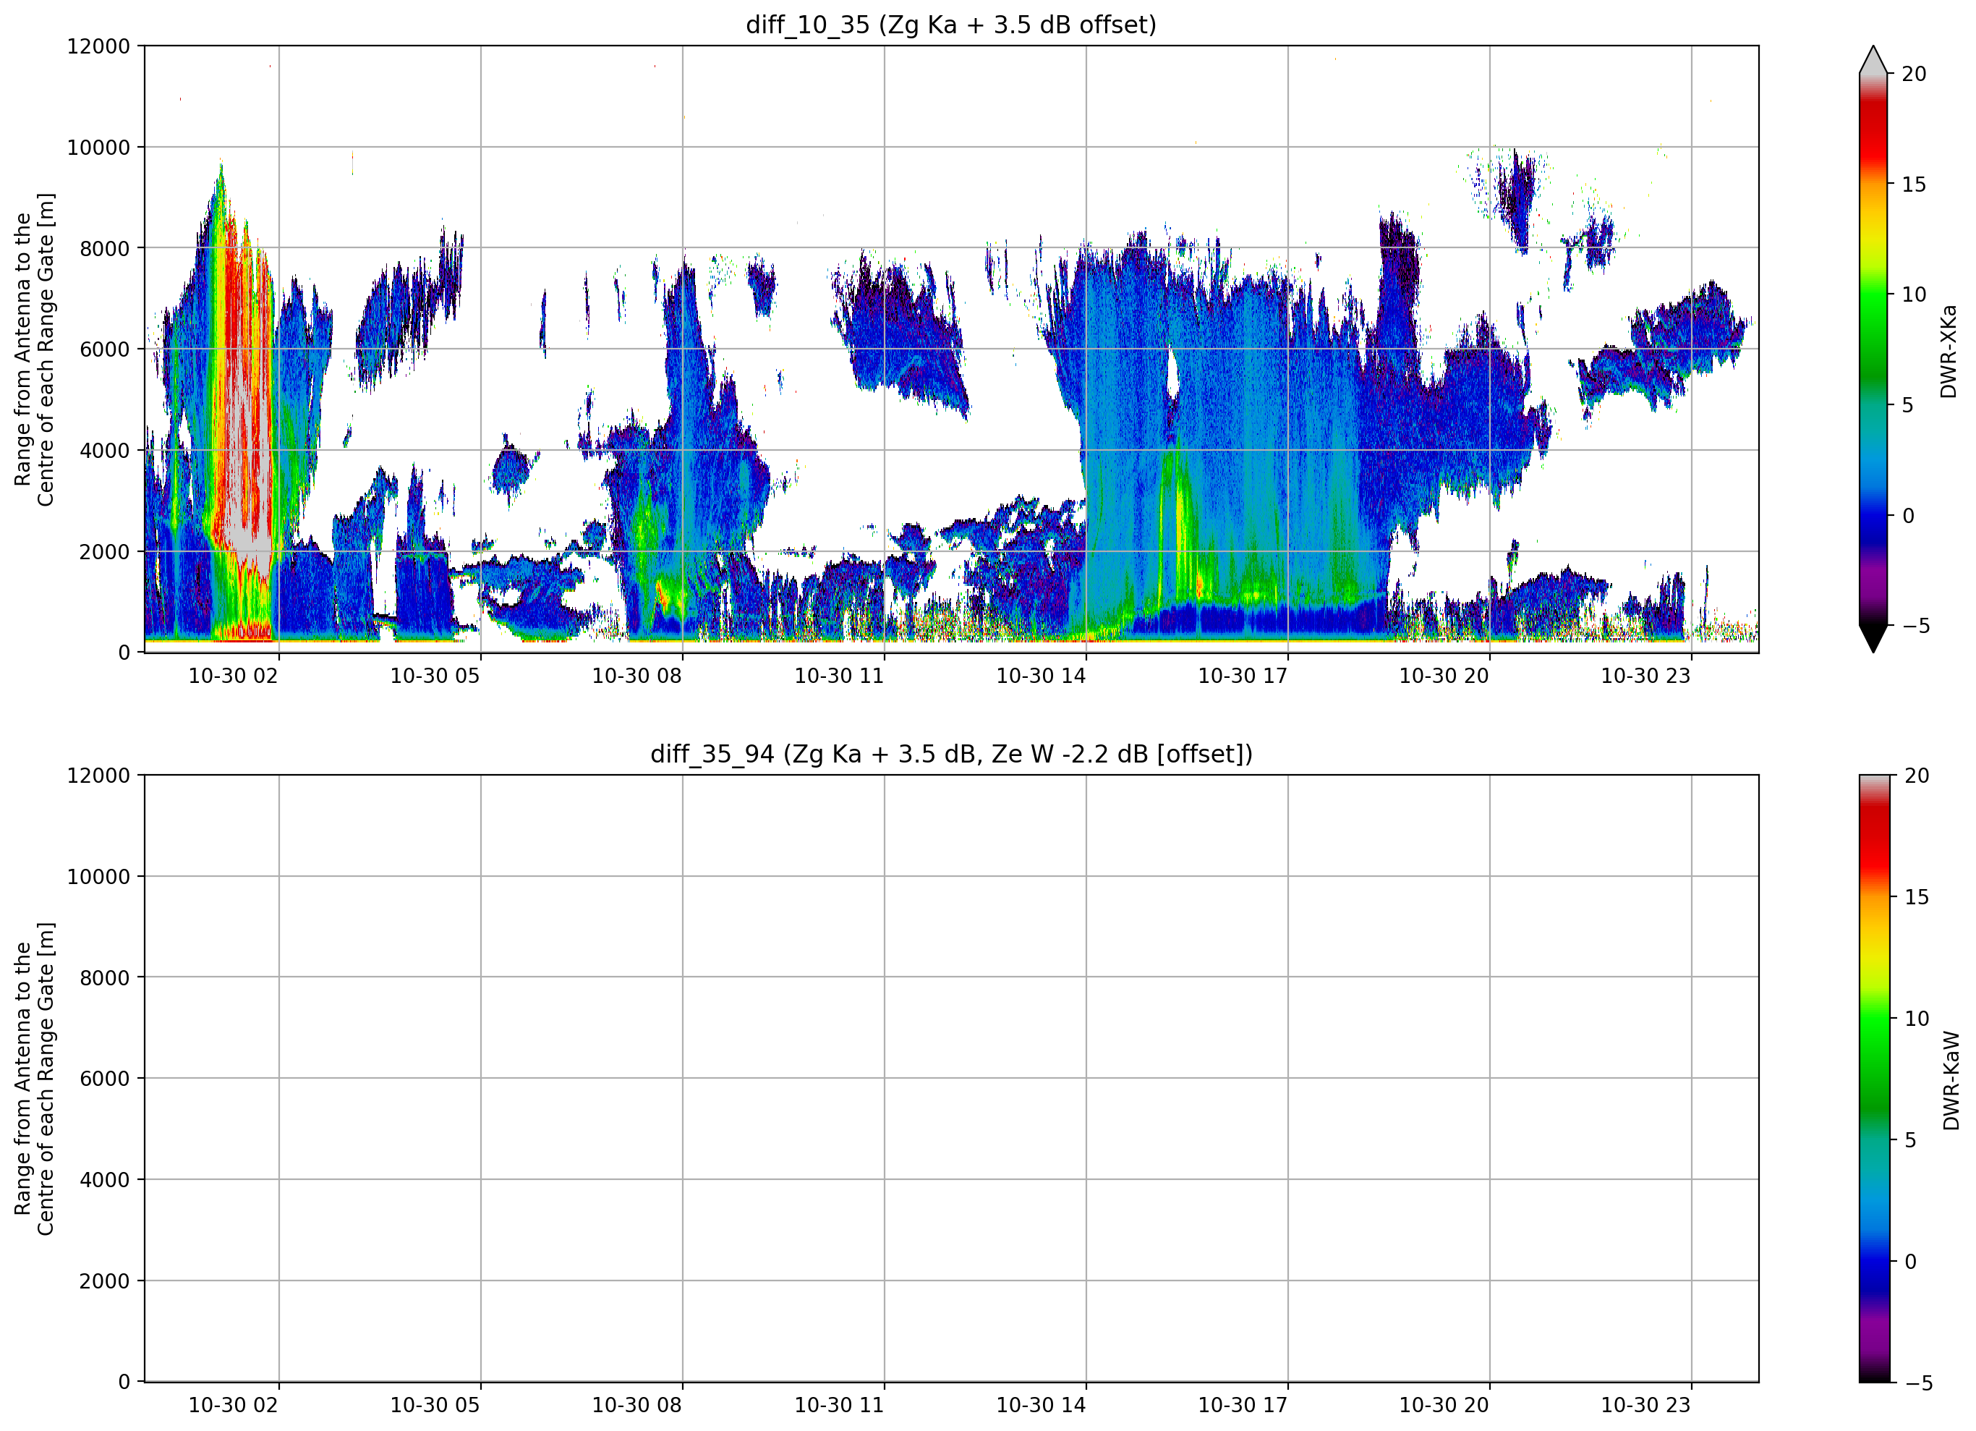Click the empty area in the bottom plot

pos(950,1078)
